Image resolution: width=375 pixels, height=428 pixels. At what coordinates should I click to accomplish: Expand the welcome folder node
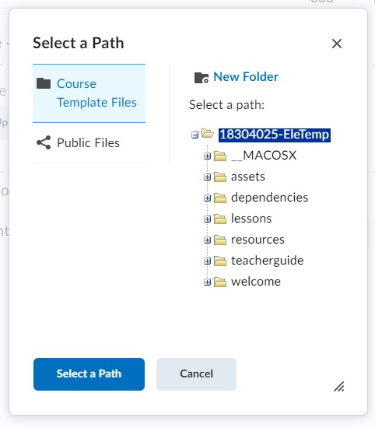[208, 282]
